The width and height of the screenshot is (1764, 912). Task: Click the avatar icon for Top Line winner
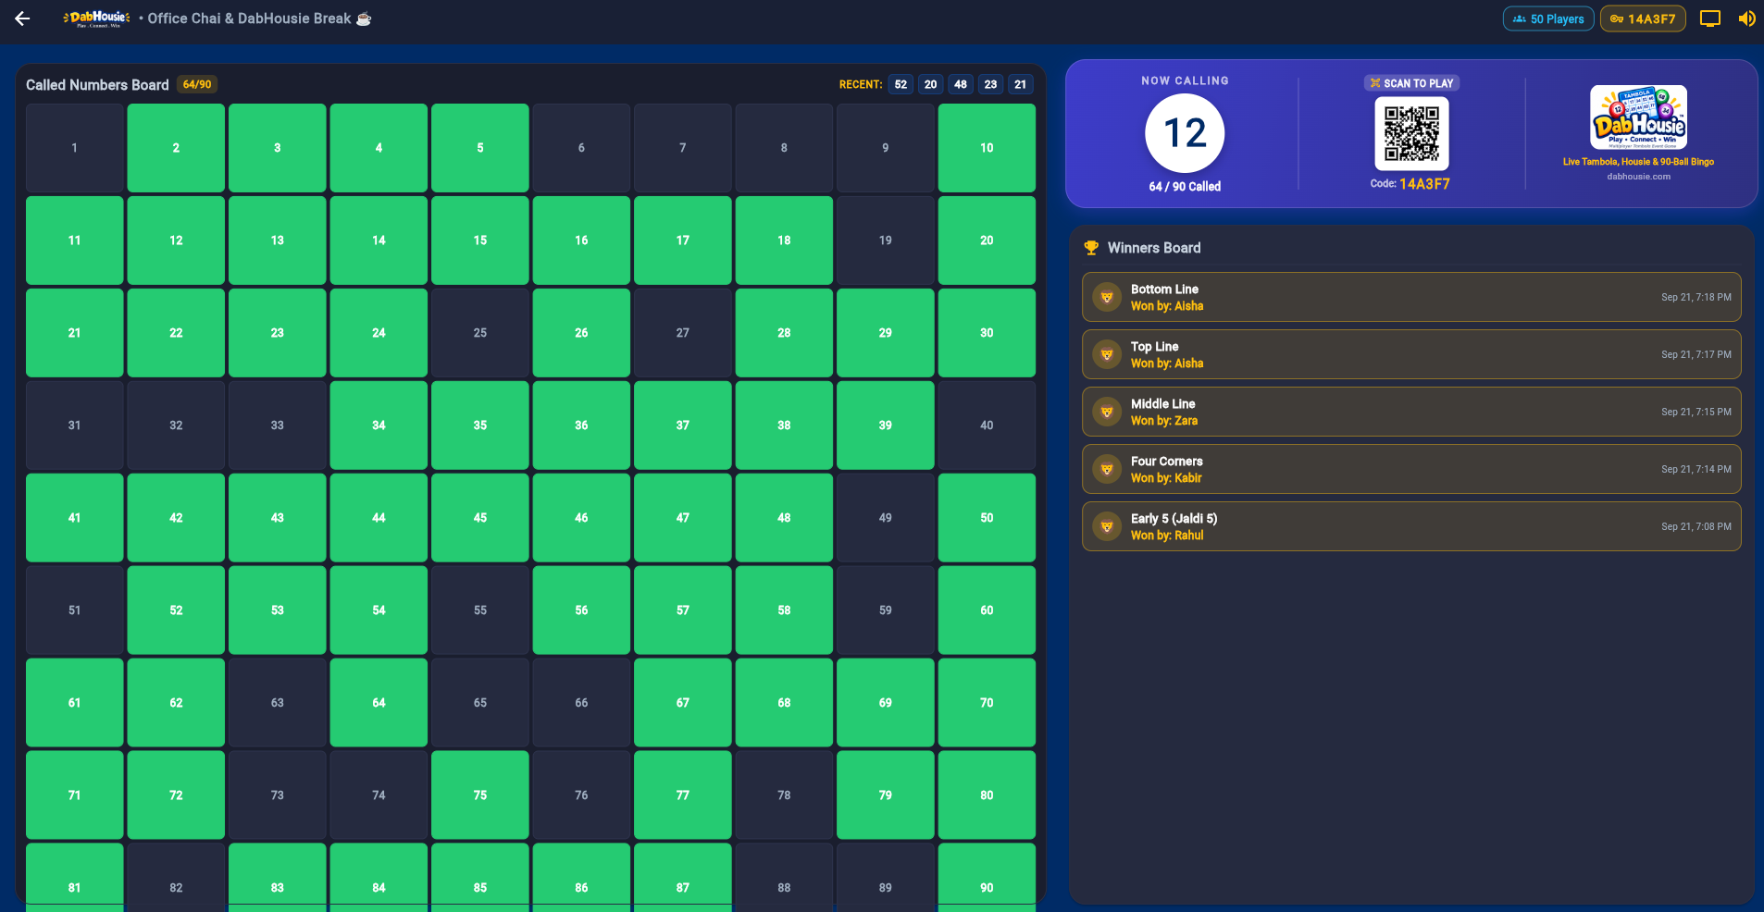[x=1107, y=354]
